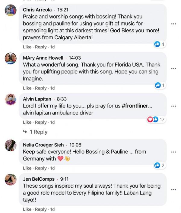The image size is (181, 213).
Task: Open more options for Jen BelComps' comment
Action: 173,190
